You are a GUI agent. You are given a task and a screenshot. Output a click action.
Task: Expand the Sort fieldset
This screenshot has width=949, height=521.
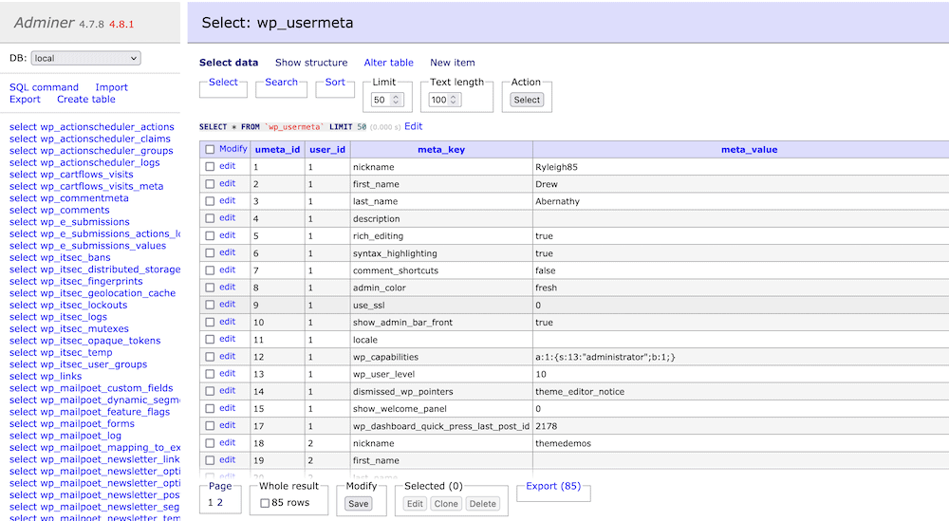[x=335, y=83]
